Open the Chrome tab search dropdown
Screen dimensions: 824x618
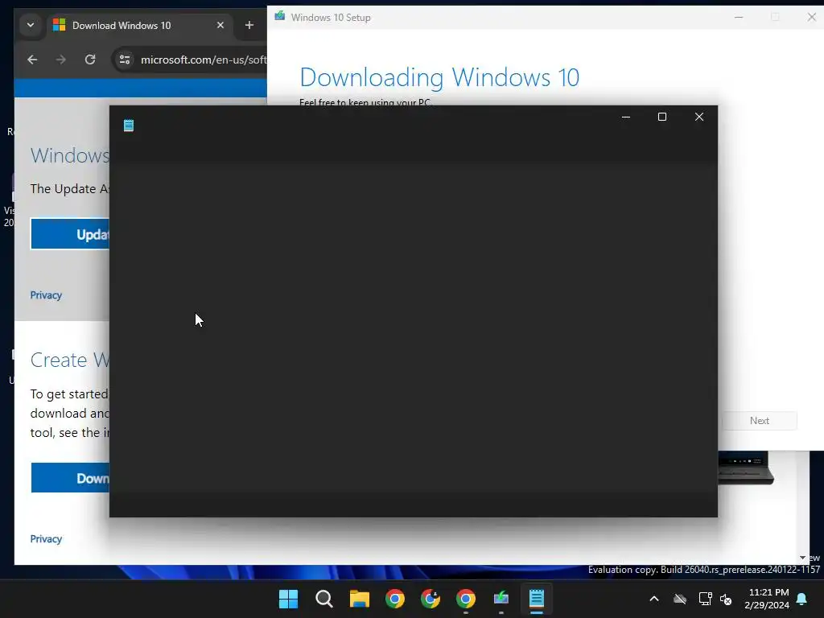pyautogui.click(x=31, y=25)
